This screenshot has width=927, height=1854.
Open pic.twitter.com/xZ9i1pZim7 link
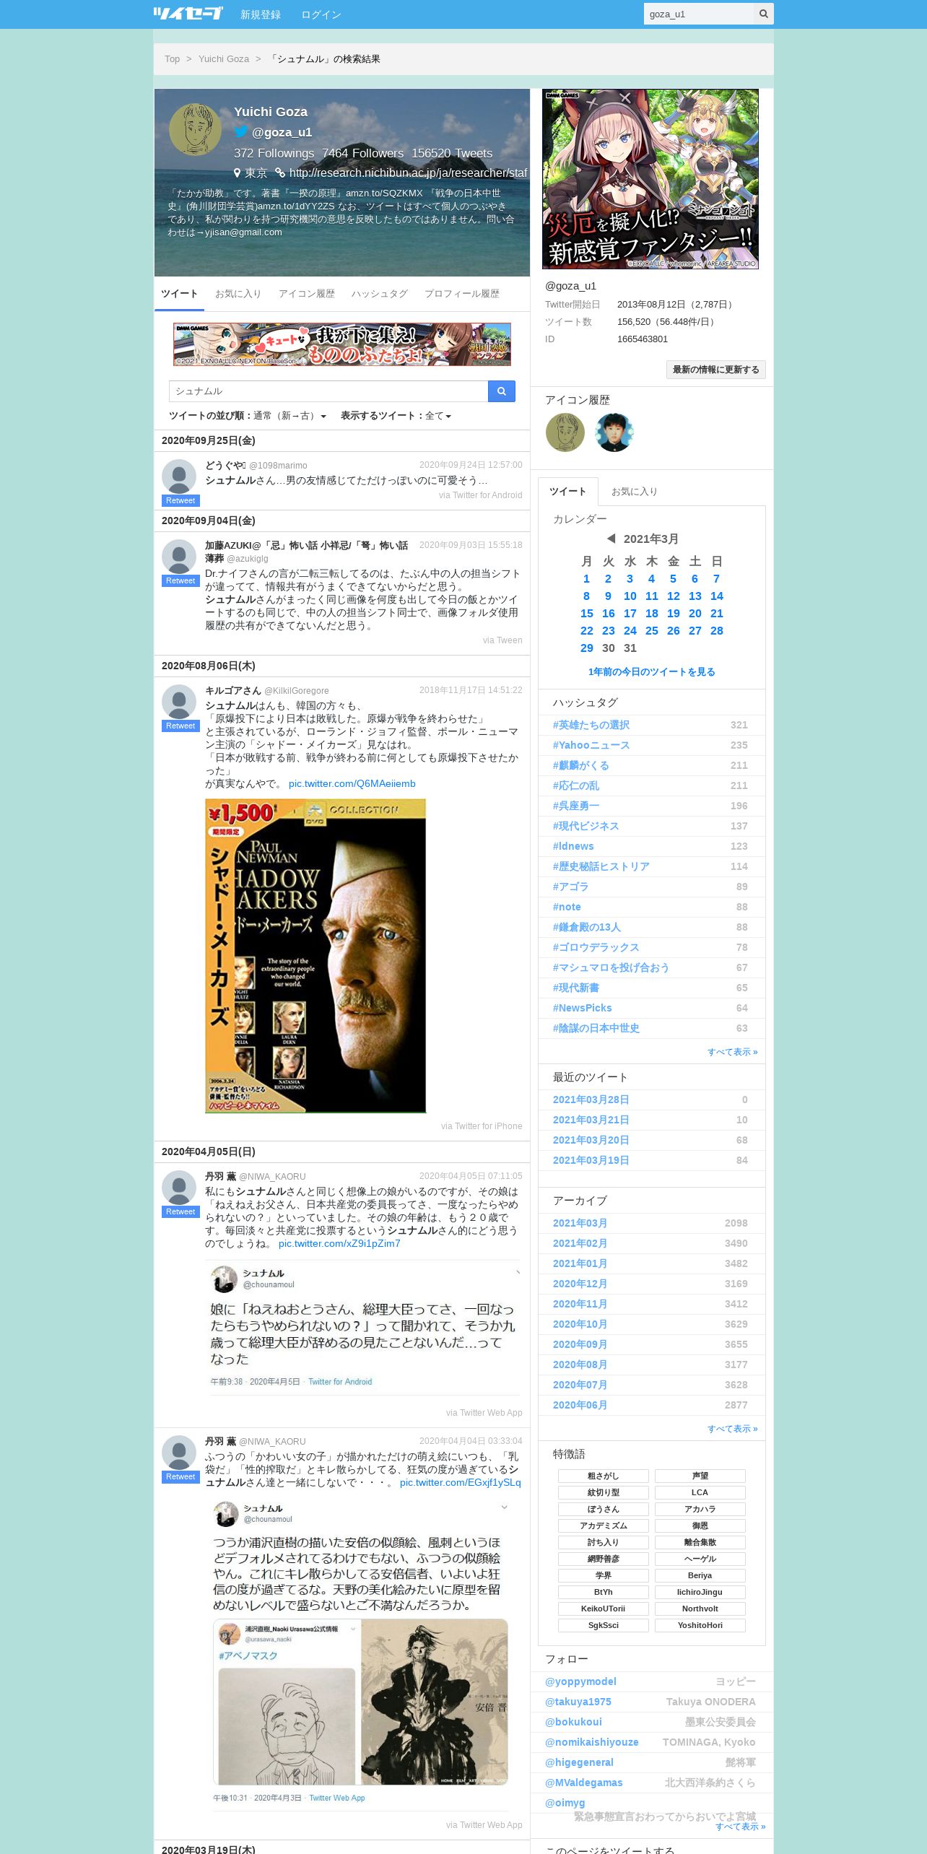click(x=339, y=1244)
